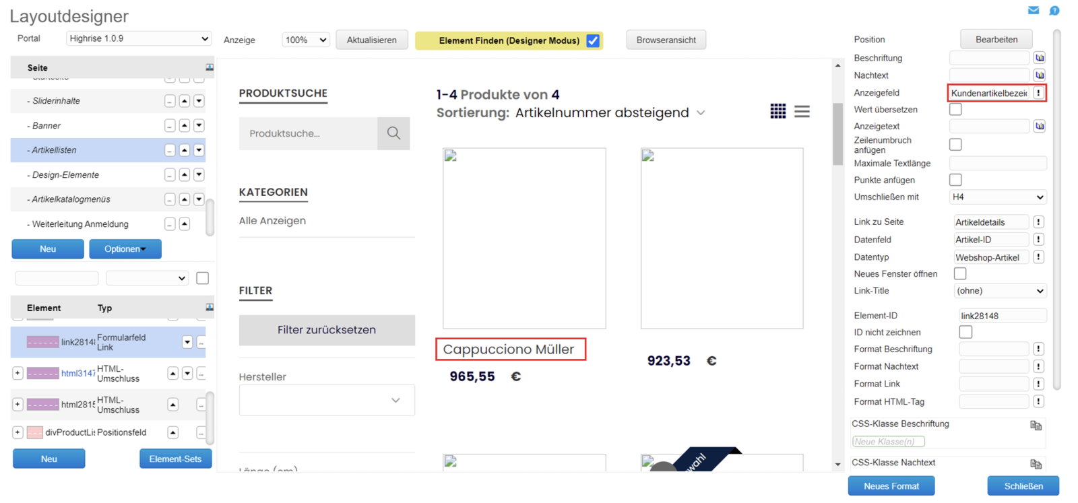Viewport: 1078px width, 503px height.
Task: Click exclamation icon beside Anzeigefeld field
Action: pyautogui.click(x=1038, y=93)
